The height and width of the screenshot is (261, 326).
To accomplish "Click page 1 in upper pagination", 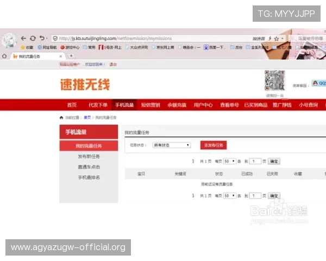I will tap(193, 161).
